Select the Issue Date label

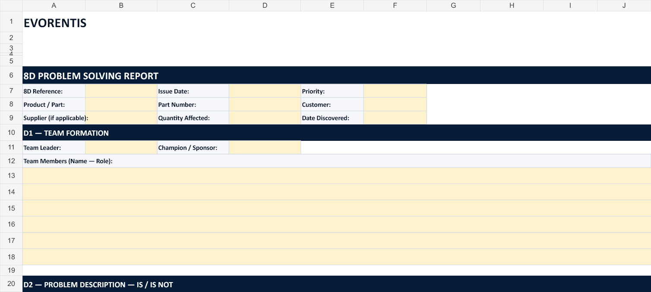pos(193,91)
